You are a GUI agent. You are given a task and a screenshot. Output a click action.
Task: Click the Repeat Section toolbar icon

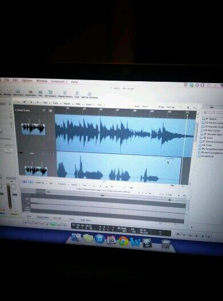pos(65,94)
